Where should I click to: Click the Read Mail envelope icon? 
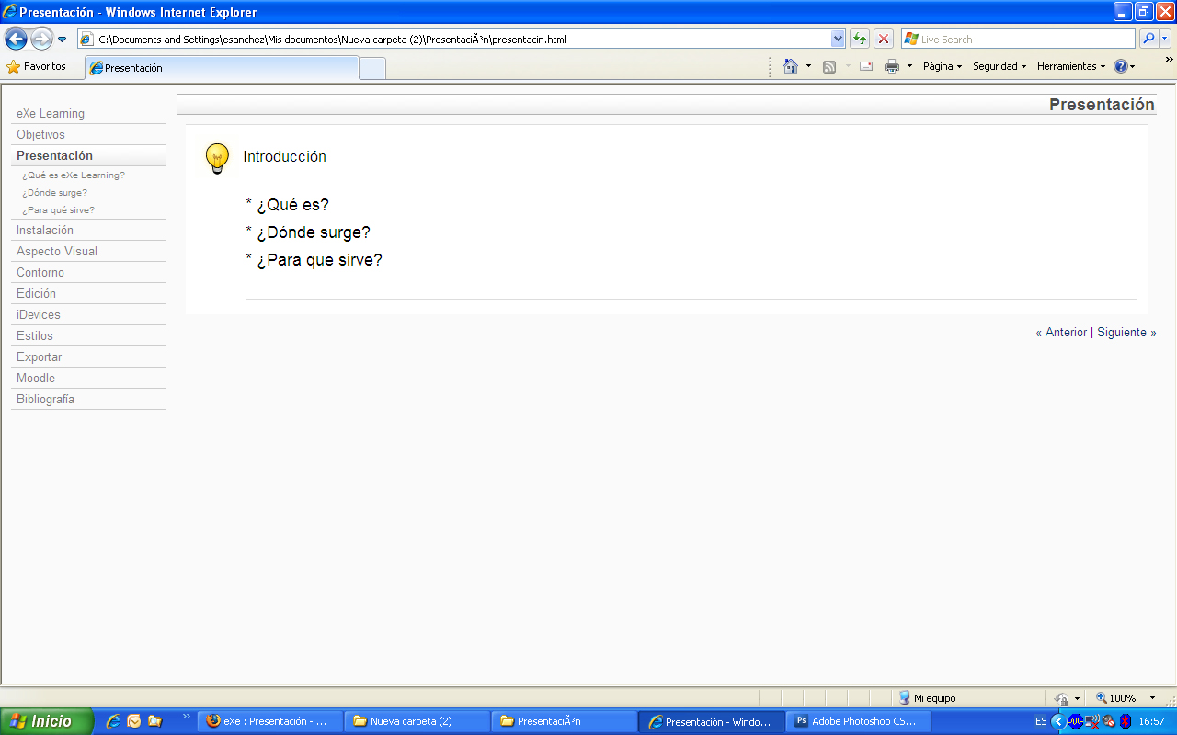865,66
